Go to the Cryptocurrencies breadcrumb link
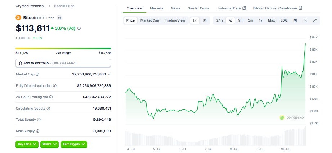 coord(30,6)
